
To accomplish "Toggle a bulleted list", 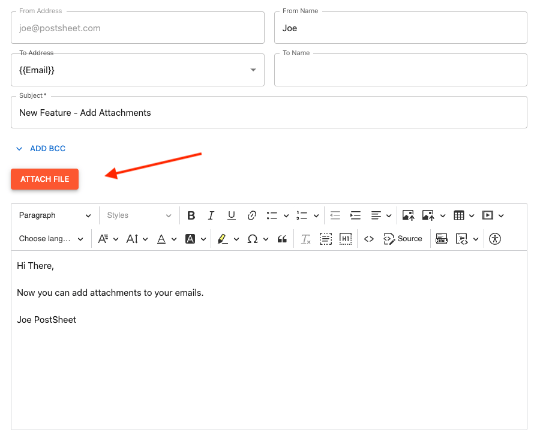I will 273,215.
